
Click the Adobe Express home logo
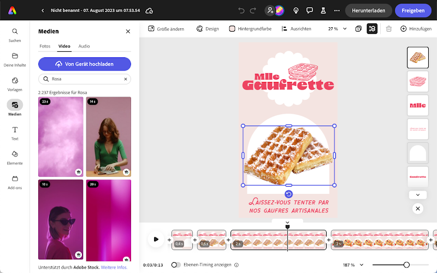point(12,10)
